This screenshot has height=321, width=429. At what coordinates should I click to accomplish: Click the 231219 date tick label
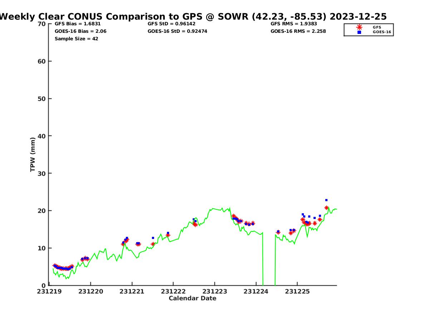pyautogui.click(x=49, y=291)
